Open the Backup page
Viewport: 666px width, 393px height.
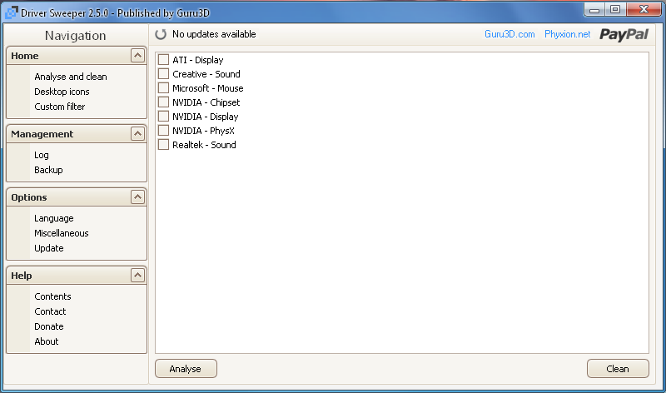pyautogui.click(x=48, y=170)
